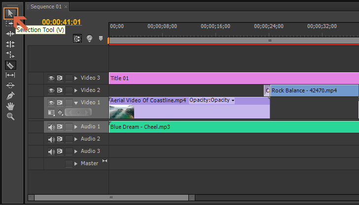This screenshot has height=205, width=359.
Task: Expand the Video 2 track
Action: point(76,90)
